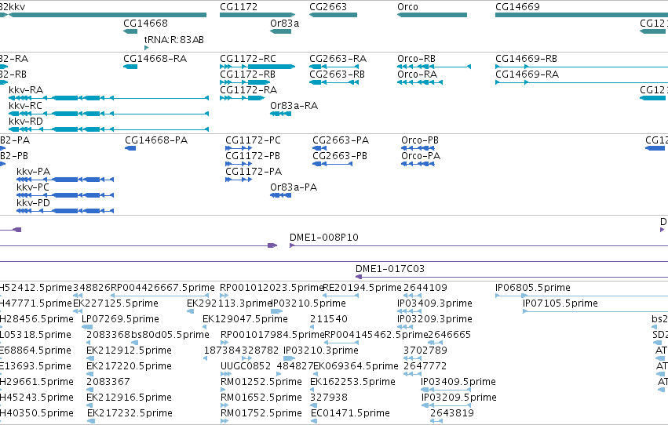The image size is (668, 425).
Task: Open the Orco gene label
Action: 407,7
